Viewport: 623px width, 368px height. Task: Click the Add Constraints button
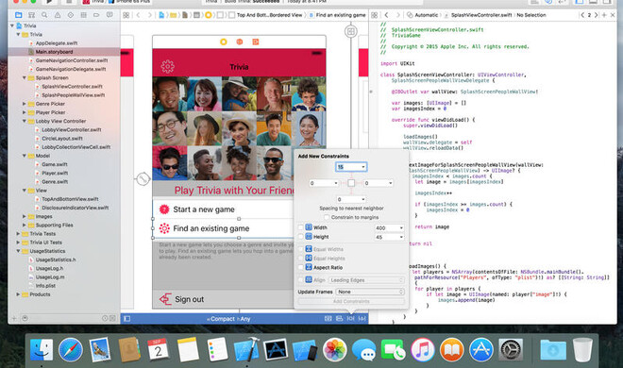351,301
